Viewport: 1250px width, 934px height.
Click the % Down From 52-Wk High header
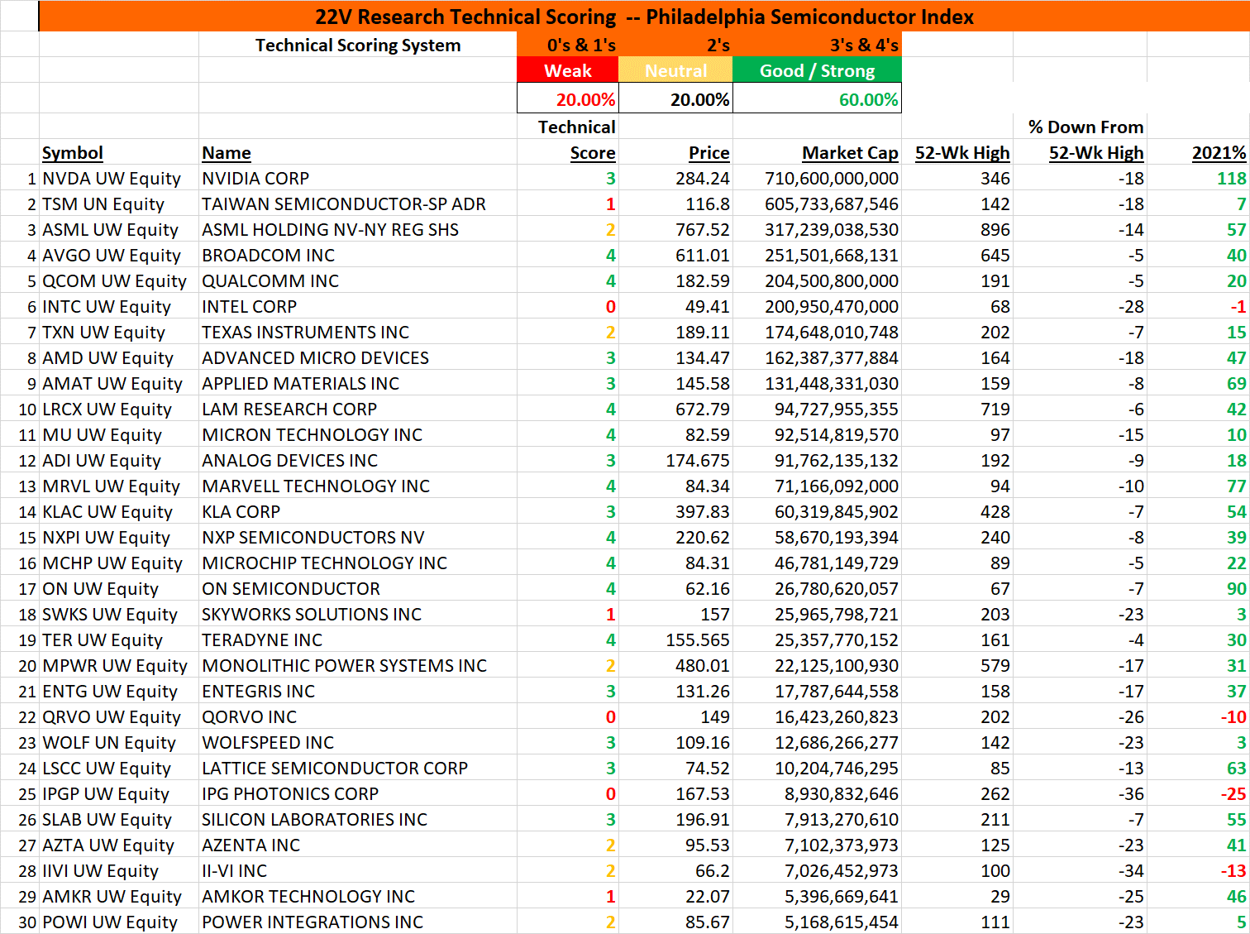click(1086, 140)
